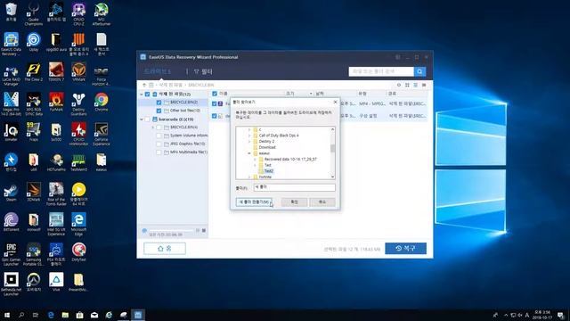570x321 pixels.
Task: Open the size column sort dropdown arrow
Action: (311, 94)
